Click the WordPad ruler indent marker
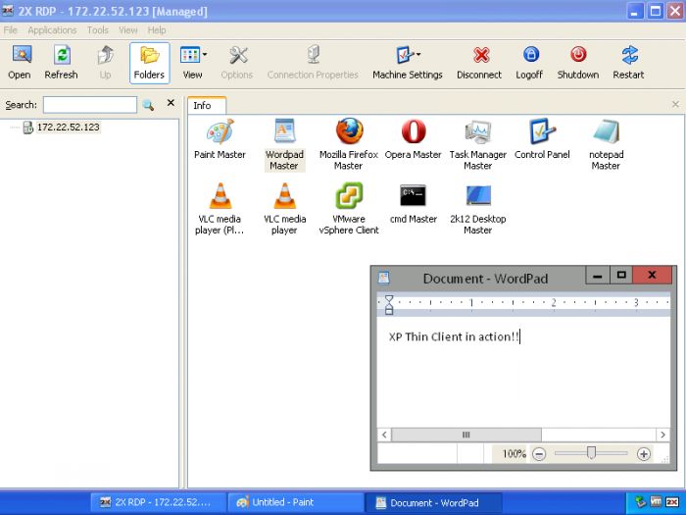The height and width of the screenshot is (515, 686). click(389, 305)
